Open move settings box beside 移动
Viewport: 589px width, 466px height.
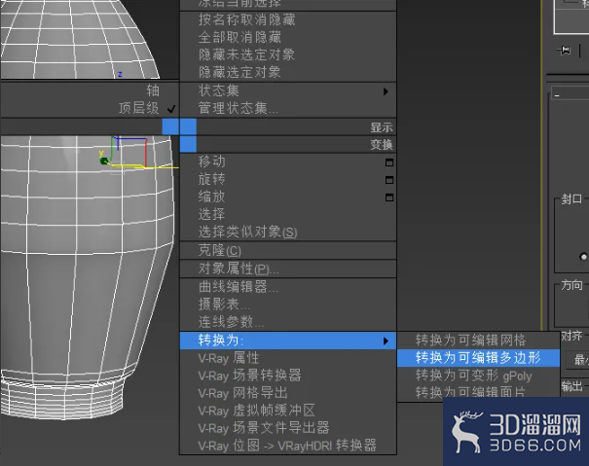389,162
